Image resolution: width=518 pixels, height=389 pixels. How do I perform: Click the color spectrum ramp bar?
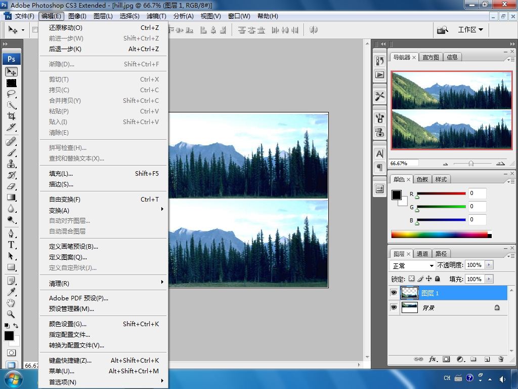point(441,235)
